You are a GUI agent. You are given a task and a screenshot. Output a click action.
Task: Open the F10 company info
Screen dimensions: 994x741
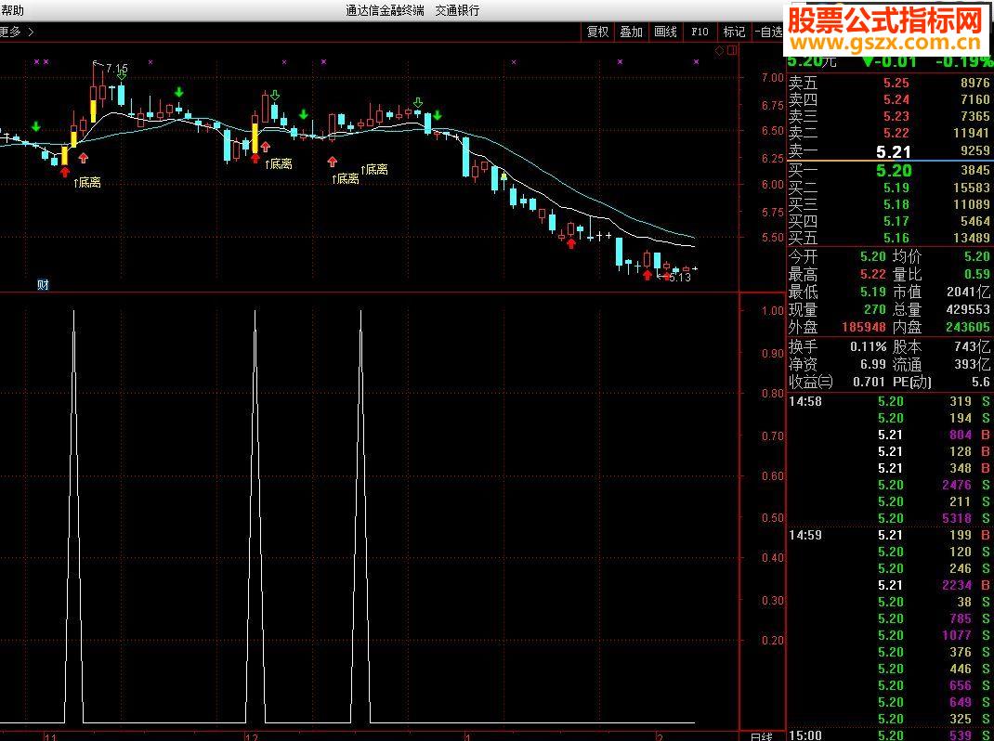(x=700, y=32)
